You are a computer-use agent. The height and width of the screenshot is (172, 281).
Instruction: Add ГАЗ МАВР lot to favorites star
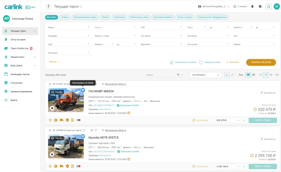point(50,120)
